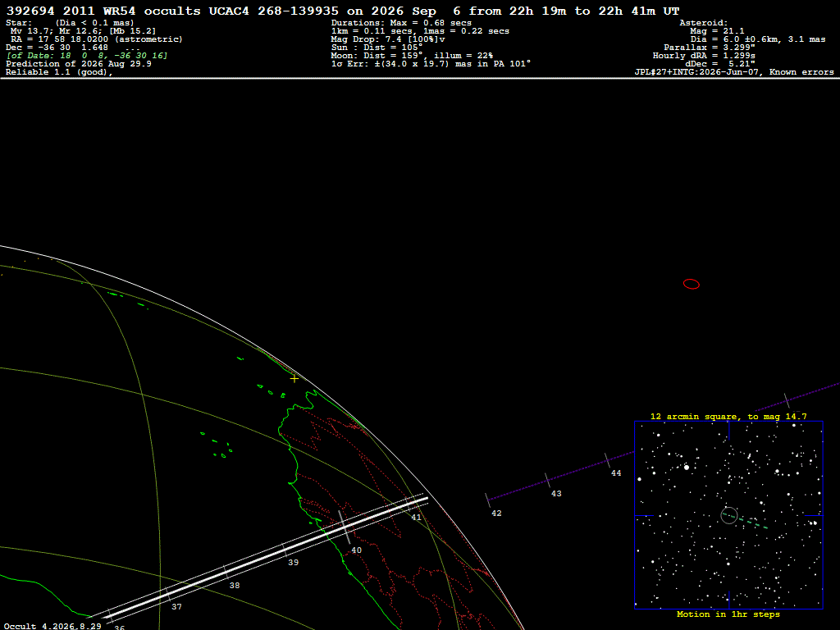The height and width of the screenshot is (630, 840).
Task: Click the star chart finder thumbnail
Action: [x=728, y=515]
